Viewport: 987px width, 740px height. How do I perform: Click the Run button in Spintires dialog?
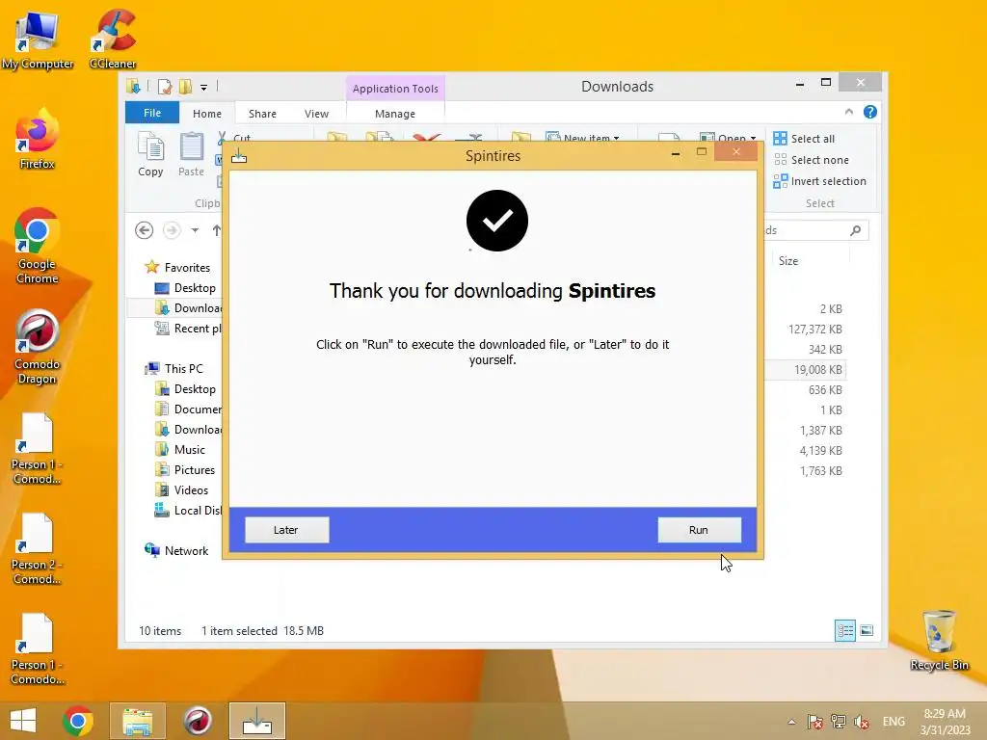point(700,530)
